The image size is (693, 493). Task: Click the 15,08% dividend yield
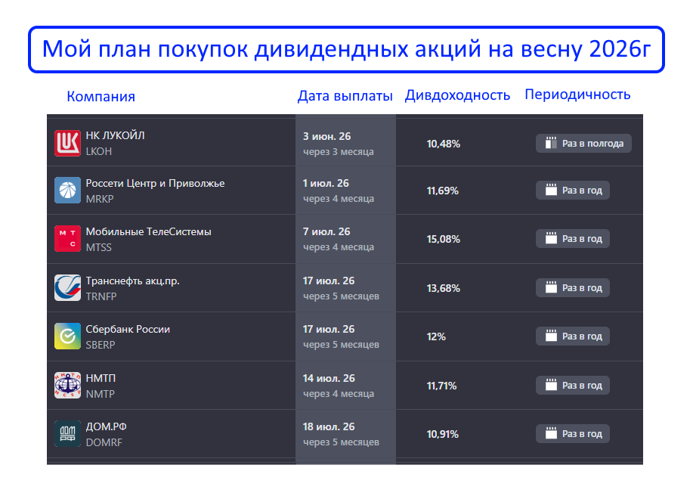point(444,239)
